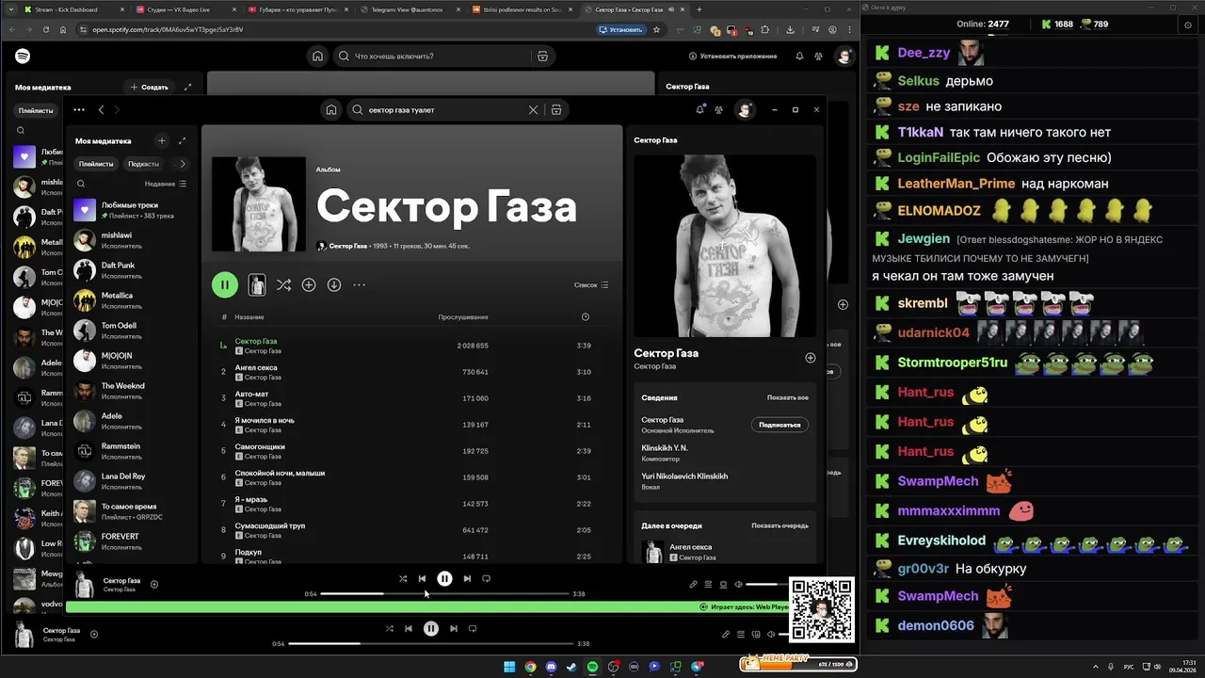Click the Spotify logo in the browser window

(x=23, y=56)
